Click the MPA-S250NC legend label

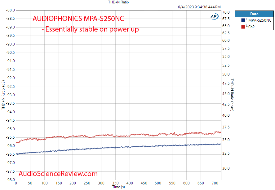[260, 20]
